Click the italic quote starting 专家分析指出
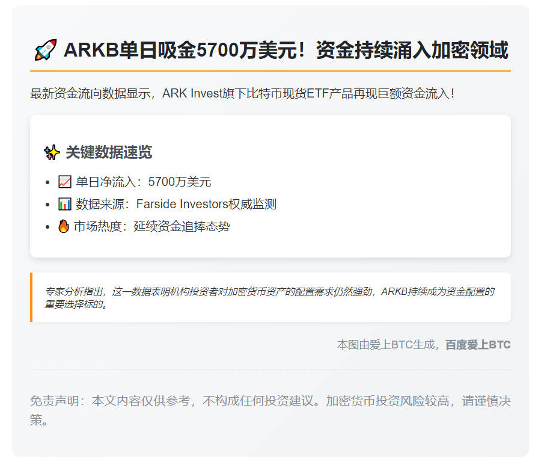The image size is (541, 476). [x=269, y=298]
